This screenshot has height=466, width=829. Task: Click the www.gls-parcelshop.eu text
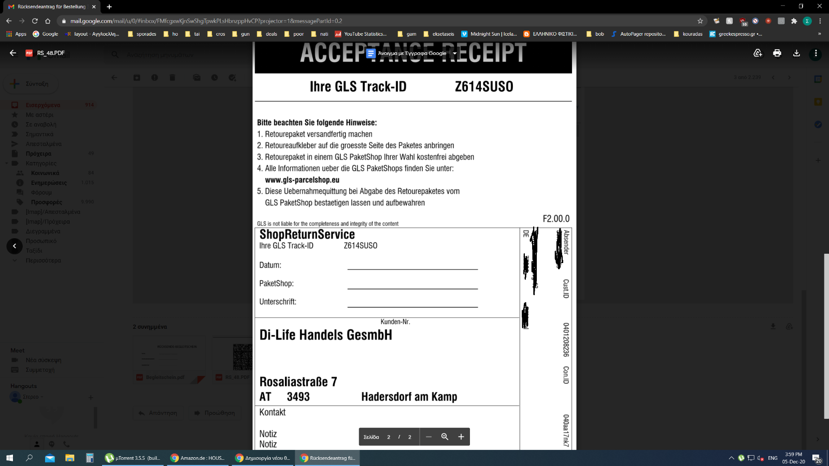(x=302, y=180)
